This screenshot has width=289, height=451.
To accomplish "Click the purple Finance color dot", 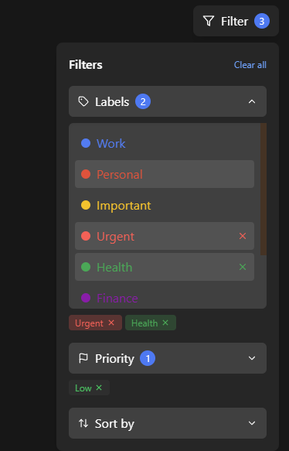I will coord(86,298).
